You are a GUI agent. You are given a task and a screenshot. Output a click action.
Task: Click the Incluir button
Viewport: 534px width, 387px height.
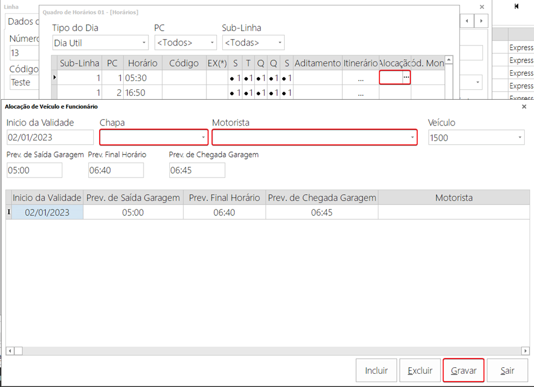pyautogui.click(x=376, y=371)
